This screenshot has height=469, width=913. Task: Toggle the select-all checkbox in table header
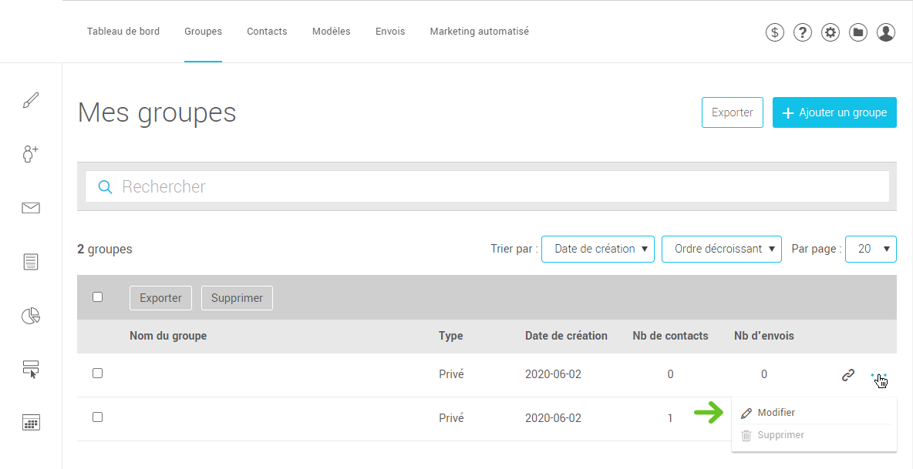(x=97, y=297)
